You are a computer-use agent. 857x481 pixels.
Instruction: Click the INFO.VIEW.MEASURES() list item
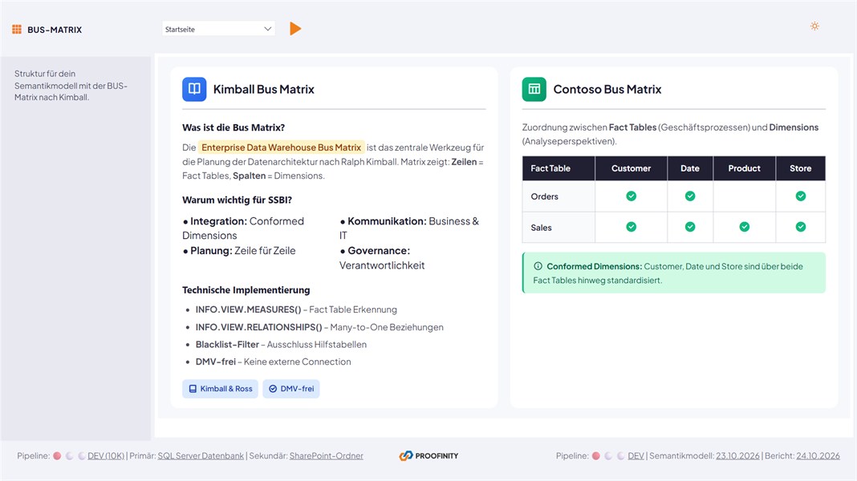[x=296, y=309]
